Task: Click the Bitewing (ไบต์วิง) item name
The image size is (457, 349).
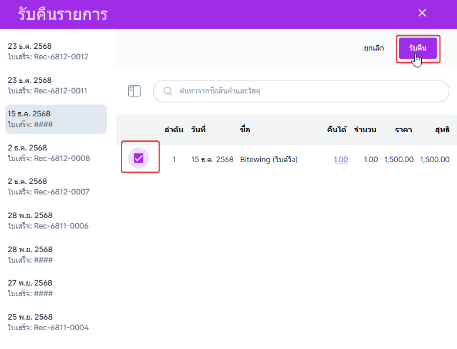Action: 268,159
